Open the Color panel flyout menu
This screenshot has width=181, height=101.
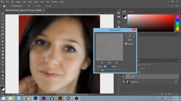(x=179, y=12)
